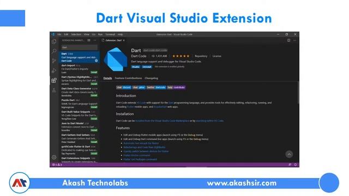The image size is (349, 196).
Task: Click the filter/clear list icon in the Extensions header
Action: point(89,40)
